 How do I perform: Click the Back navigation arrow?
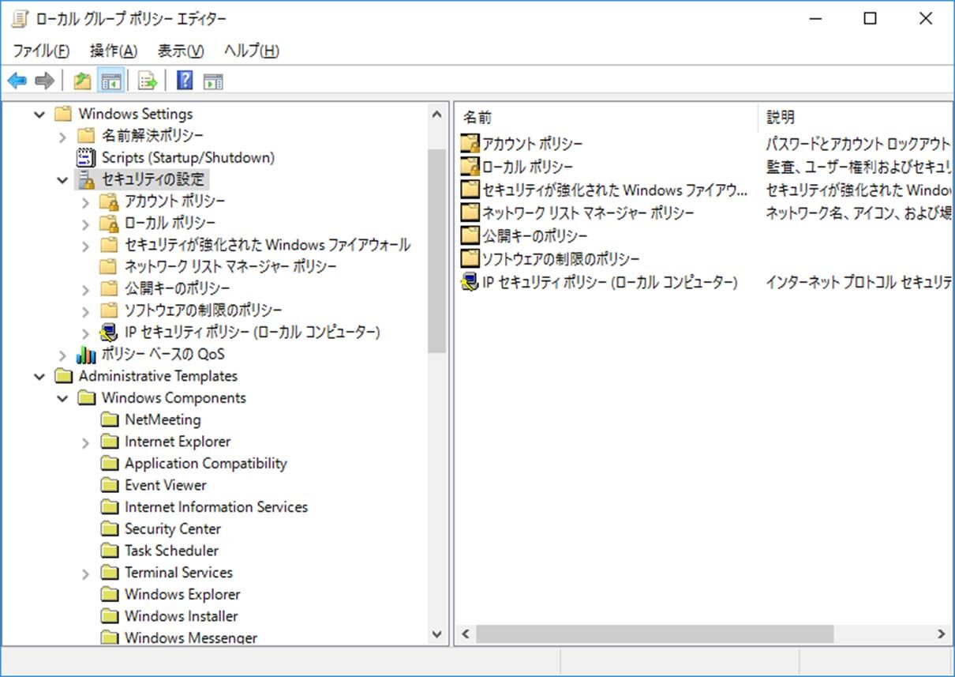[x=17, y=80]
